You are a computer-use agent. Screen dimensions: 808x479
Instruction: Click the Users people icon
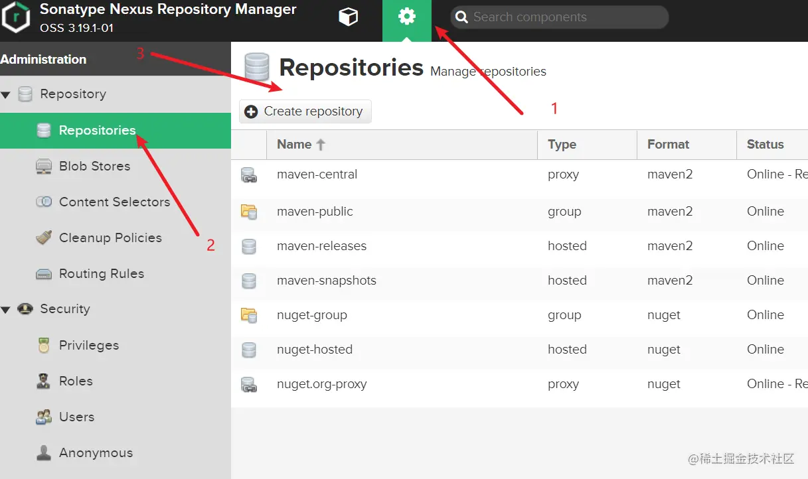(x=44, y=417)
